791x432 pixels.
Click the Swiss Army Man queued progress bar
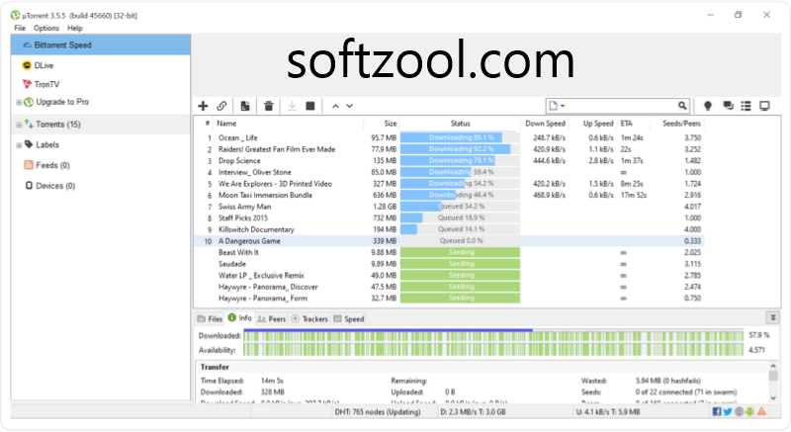click(x=460, y=207)
